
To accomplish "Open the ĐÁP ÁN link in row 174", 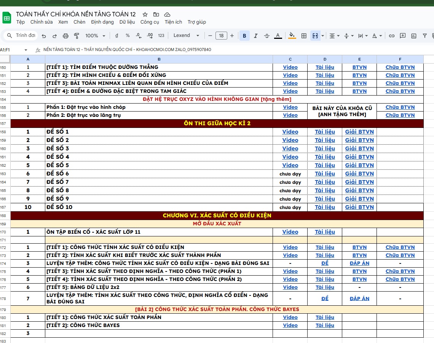I will point(359,263).
